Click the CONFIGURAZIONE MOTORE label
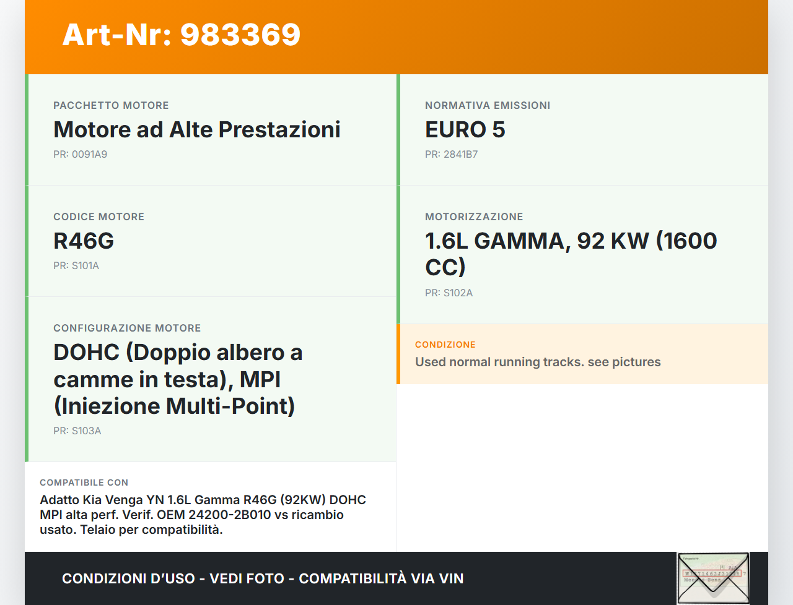The width and height of the screenshot is (793, 605). click(x=127, y=328)
